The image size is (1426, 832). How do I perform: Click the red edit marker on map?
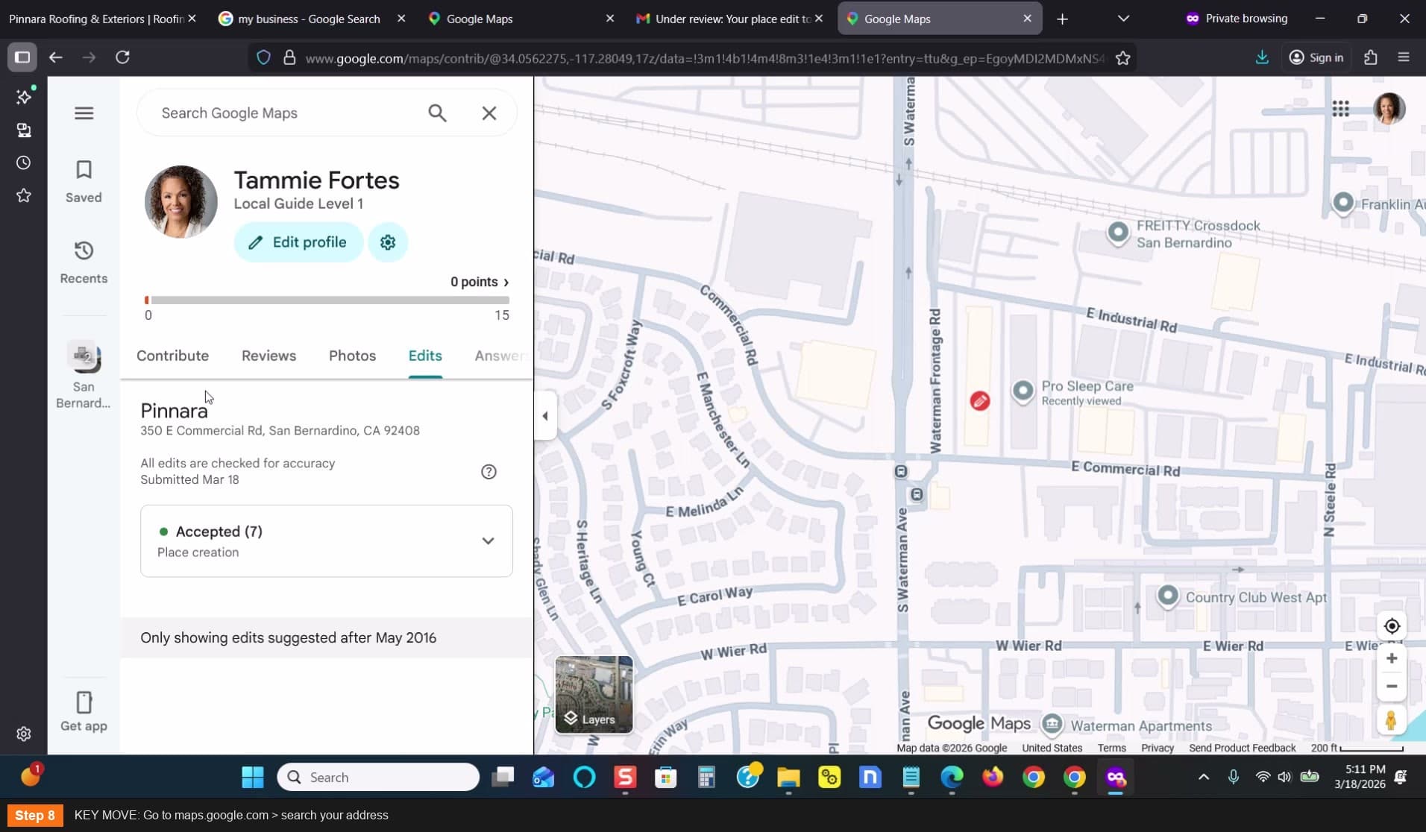pos(980,401)
